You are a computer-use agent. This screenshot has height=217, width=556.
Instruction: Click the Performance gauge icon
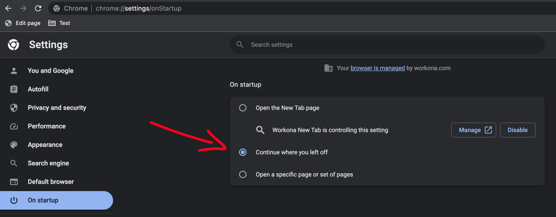pyautogui.click(x=14, y=126)
